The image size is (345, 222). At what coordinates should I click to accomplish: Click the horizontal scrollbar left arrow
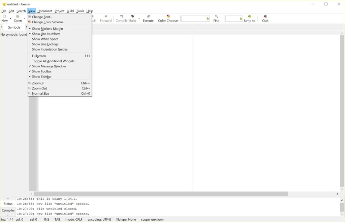31,194
